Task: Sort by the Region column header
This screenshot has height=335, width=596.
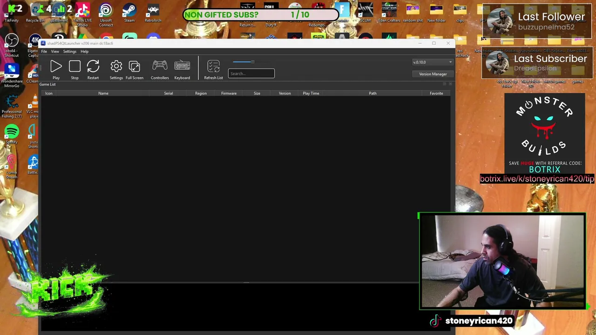Action: click(x=201, y=94)
